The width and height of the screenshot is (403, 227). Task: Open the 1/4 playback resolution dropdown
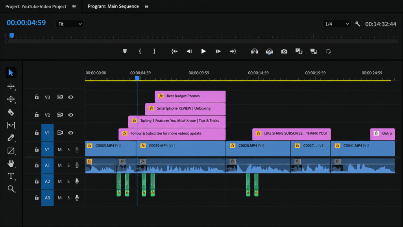pos(337,24)
